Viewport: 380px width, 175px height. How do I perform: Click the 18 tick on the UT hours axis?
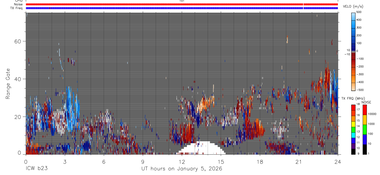pos(260,161)
